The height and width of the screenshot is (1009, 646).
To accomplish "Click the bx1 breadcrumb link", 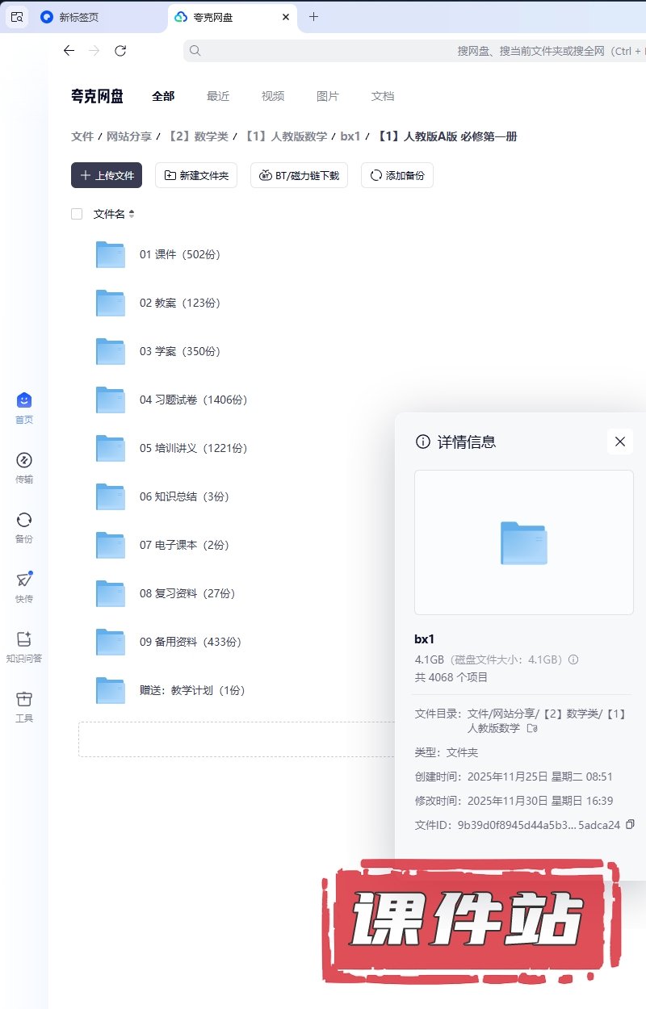I will point(350,136).
